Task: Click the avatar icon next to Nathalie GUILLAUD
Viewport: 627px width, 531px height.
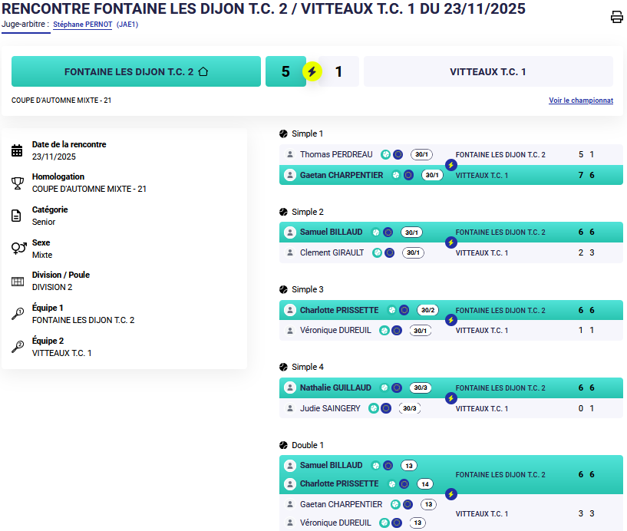Action: [x=290, y=388]
